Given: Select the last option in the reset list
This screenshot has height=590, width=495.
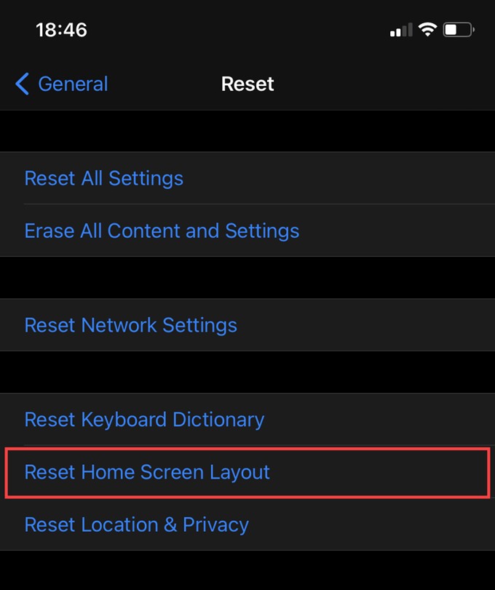Looking at the screenshot, I should coord(136,525).
